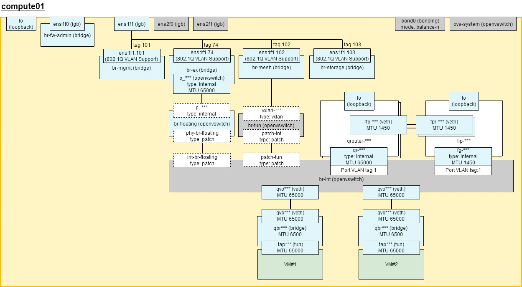Select the qvb*** (veth) box above VM#2
Screen dimensions: 522x287
click(x=392, y=216)
